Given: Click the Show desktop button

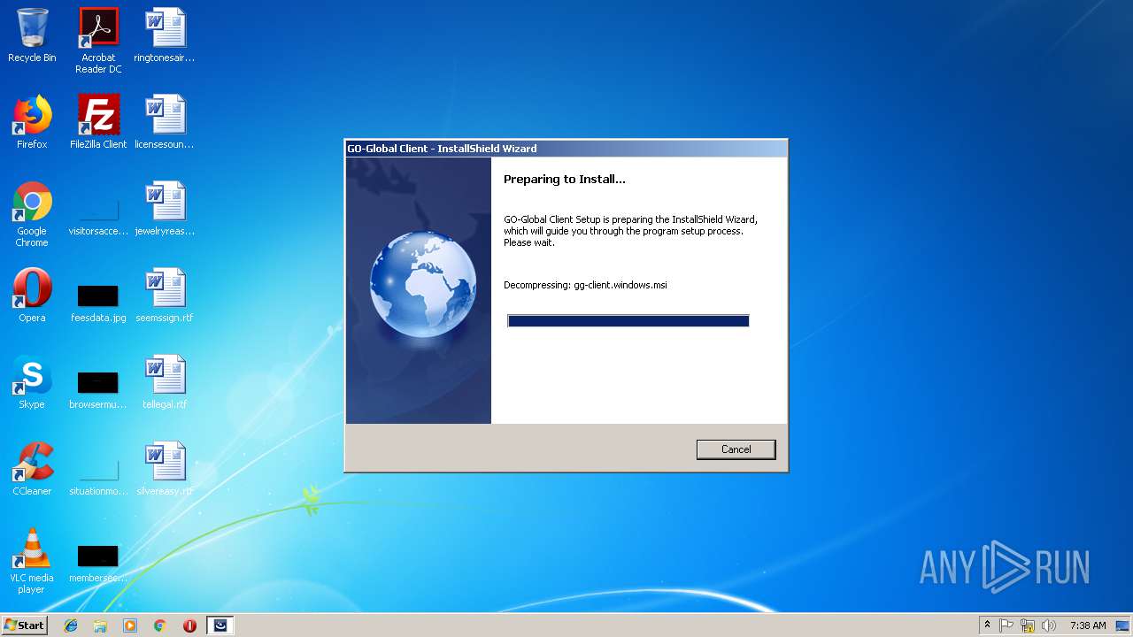Looking at the screenshot, I should point(1124,625).
